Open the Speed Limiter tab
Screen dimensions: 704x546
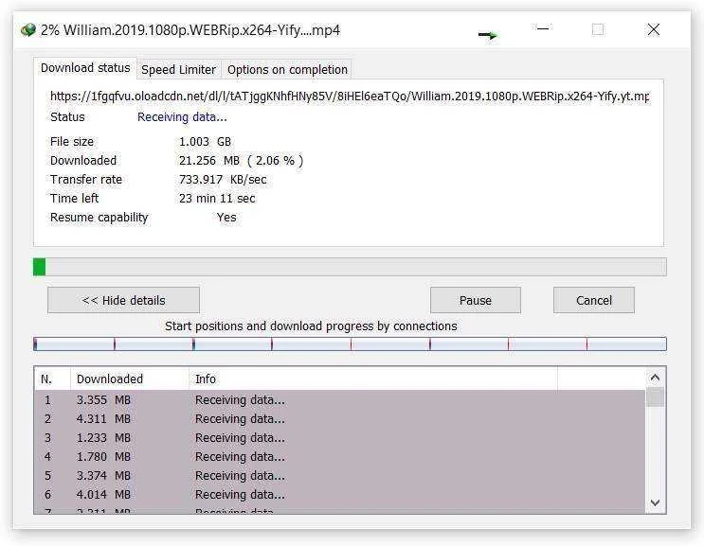(x=179, y=70)
